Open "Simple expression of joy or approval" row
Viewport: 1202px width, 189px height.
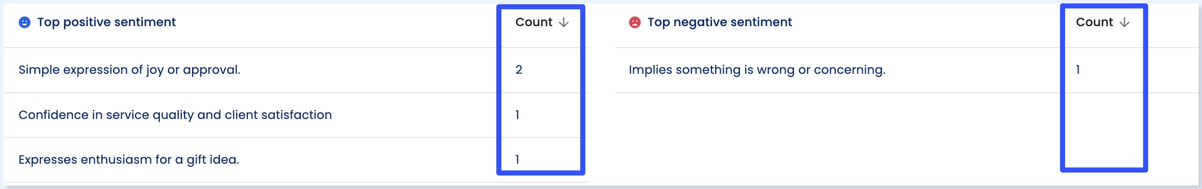coord(129,70)
